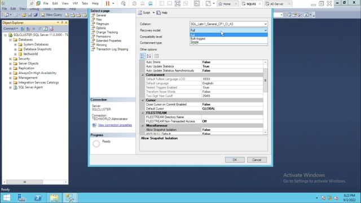Screen dimensions: 361x203
Task: Click the Auto Shrink value cell
Action: pos(232,62)
